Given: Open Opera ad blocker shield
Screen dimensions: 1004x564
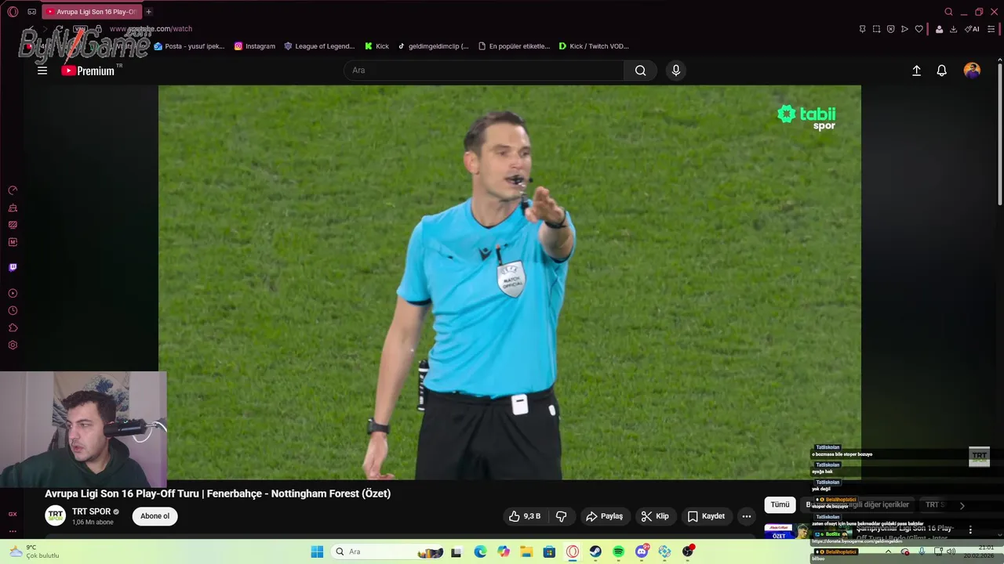Looking at the screenshot, I should pyautogui.click(x=890, y=29).
